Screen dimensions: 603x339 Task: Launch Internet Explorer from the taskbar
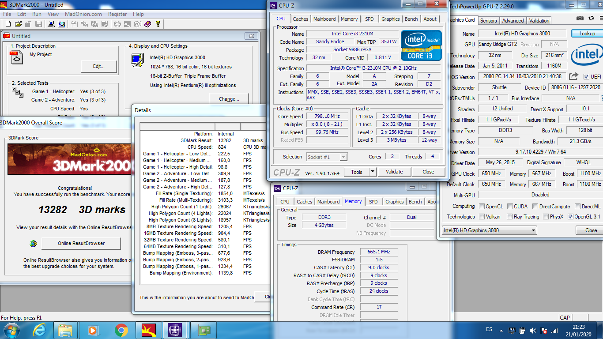click(40, 330)
